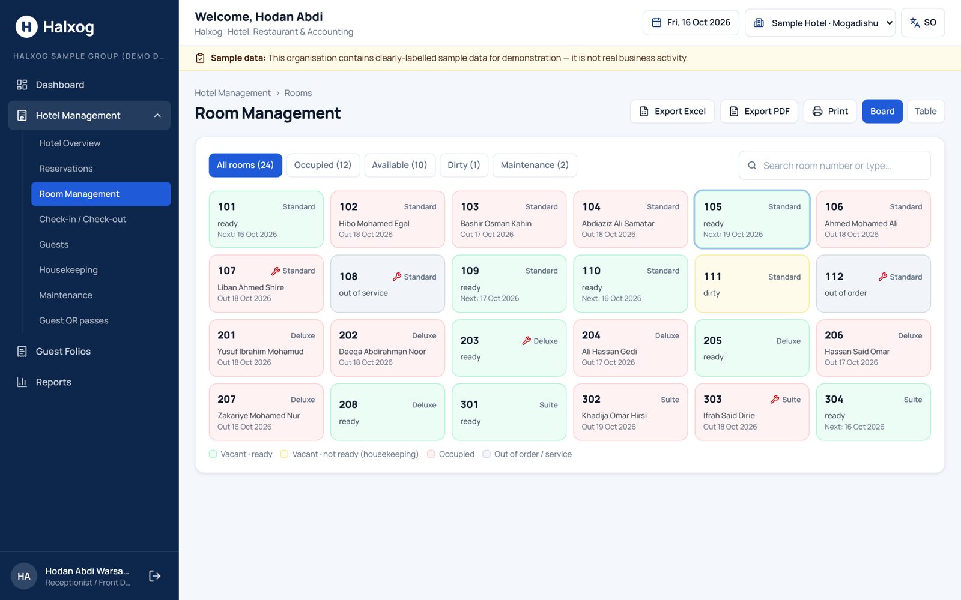Click the logout icon beside Hodan Abdi

click(155, 576)
